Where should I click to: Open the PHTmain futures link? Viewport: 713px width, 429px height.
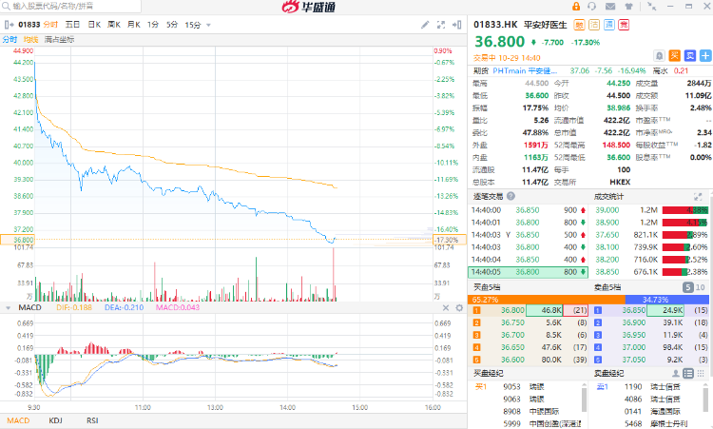pyautogui.click(x=525, y=71)
